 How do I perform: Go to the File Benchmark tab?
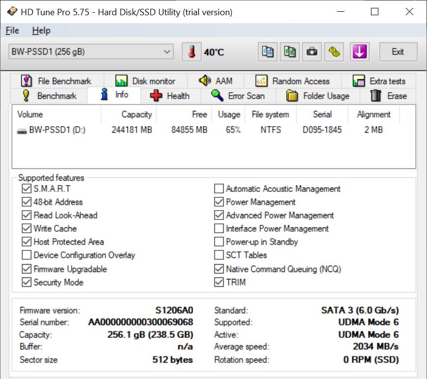tap(56, 81)
